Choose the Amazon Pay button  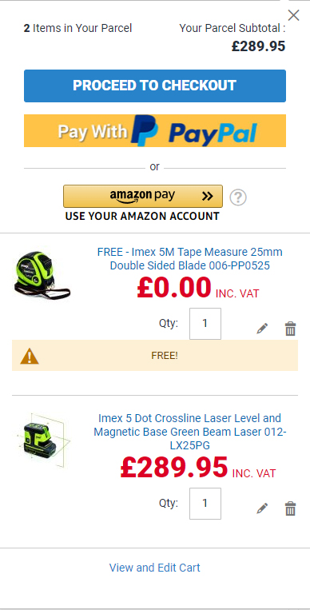143,196
